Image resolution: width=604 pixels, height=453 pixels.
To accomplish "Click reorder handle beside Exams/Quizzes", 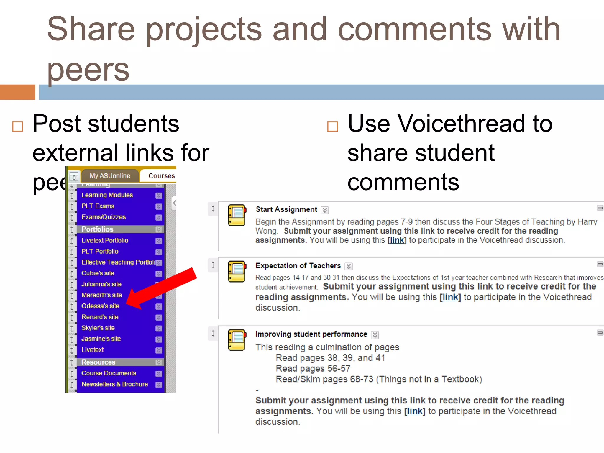I will click(x=72, y=217).
